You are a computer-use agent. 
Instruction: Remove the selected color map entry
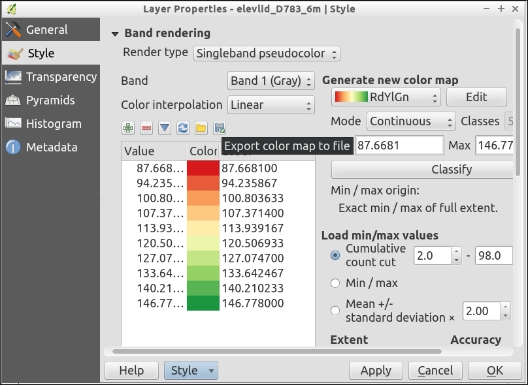click(x=146, y=129)
